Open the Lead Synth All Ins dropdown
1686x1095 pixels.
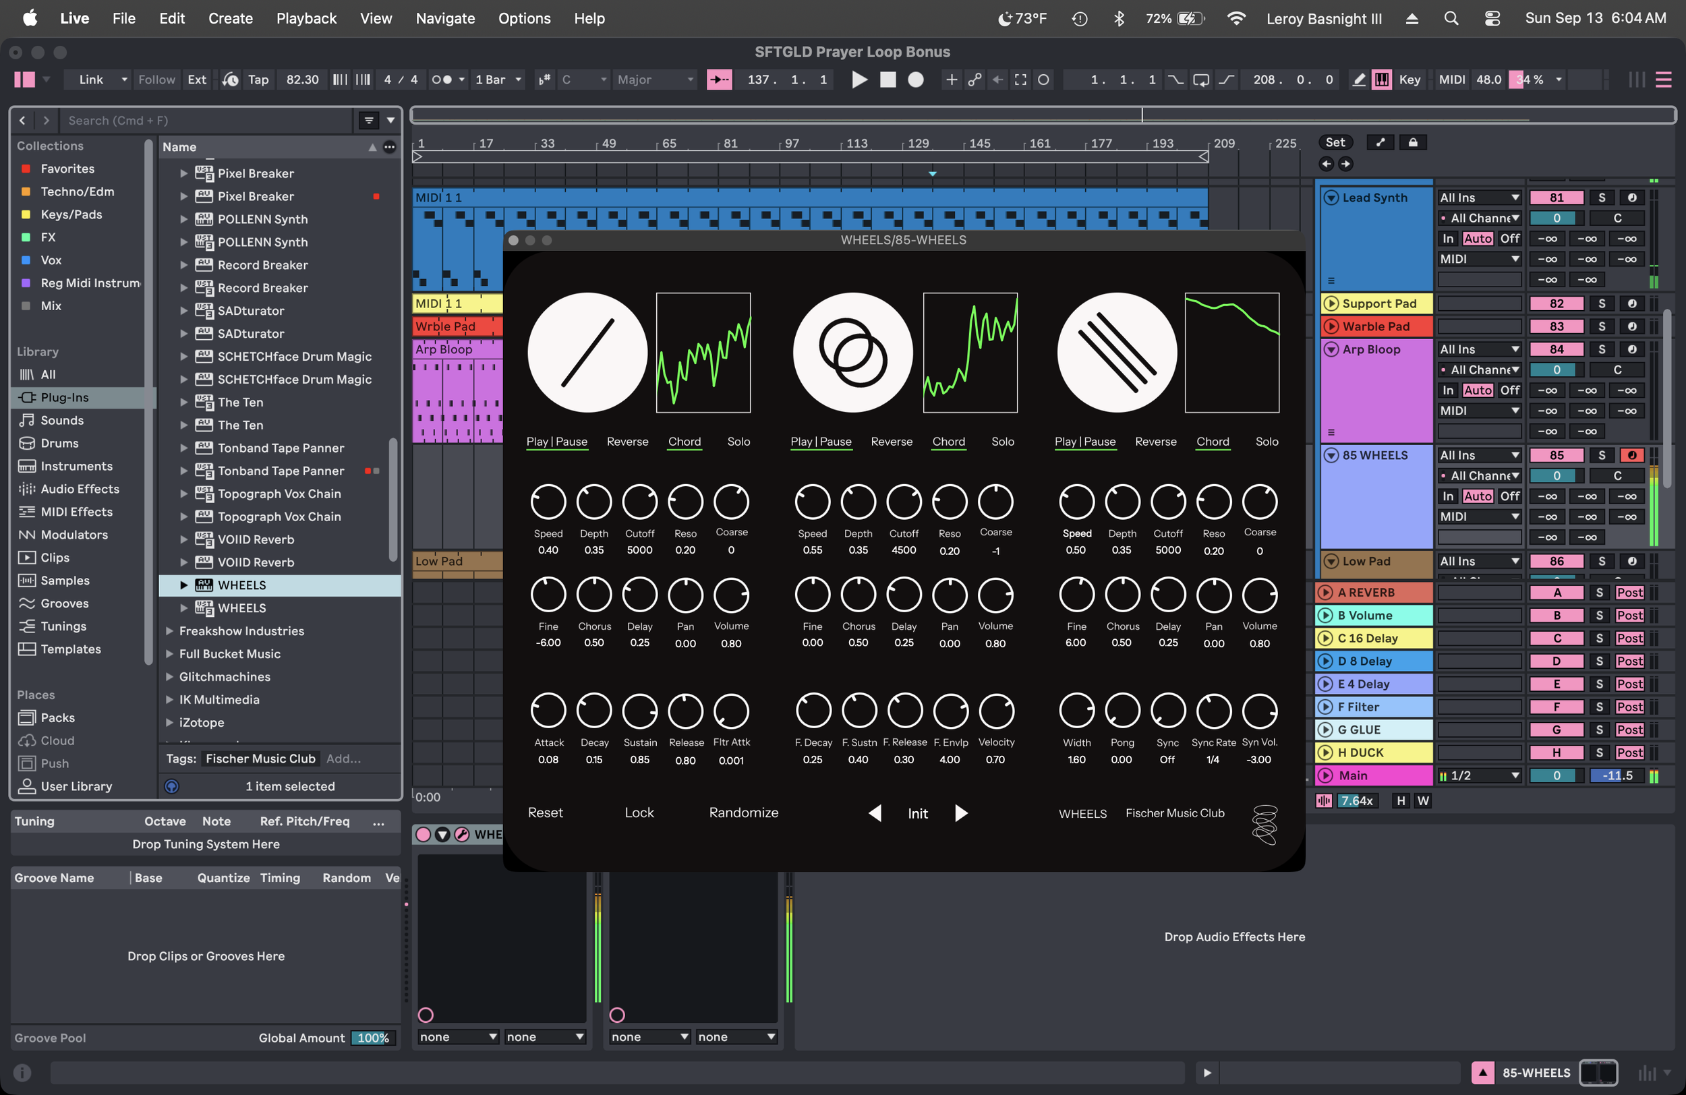pyautogui.click(x=1479, y=198)
